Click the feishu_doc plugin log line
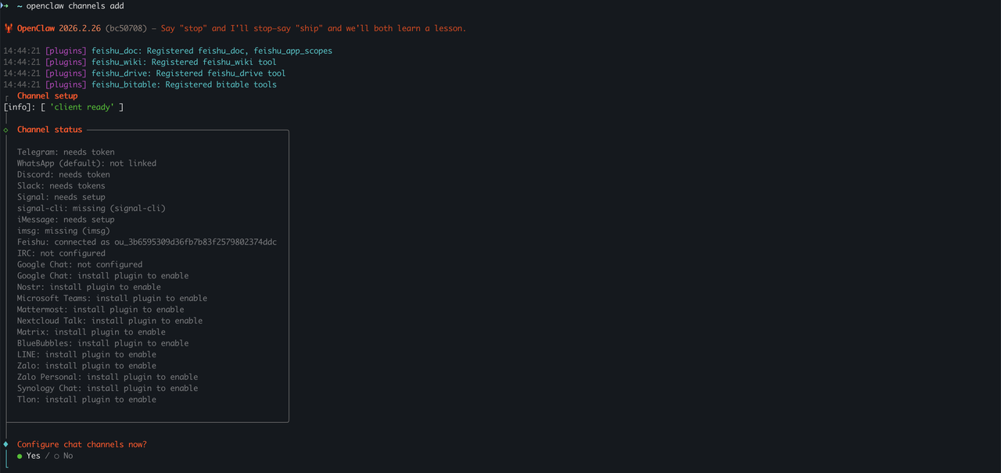This screenshot has width=1001, height=473. coord(167,51)
